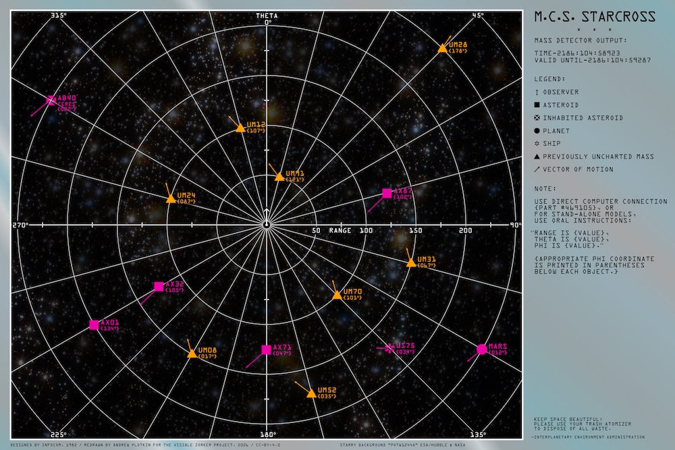Click the 100 range axis number
This screenshot has width=675, height=450.
coord(366,231)
